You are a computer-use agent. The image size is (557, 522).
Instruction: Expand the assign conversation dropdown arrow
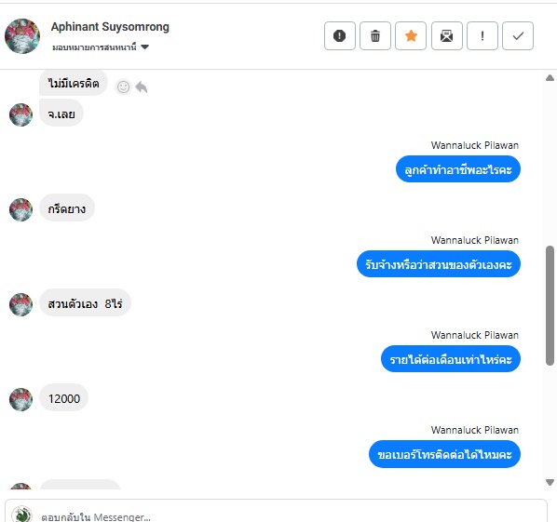coord(145,47)
